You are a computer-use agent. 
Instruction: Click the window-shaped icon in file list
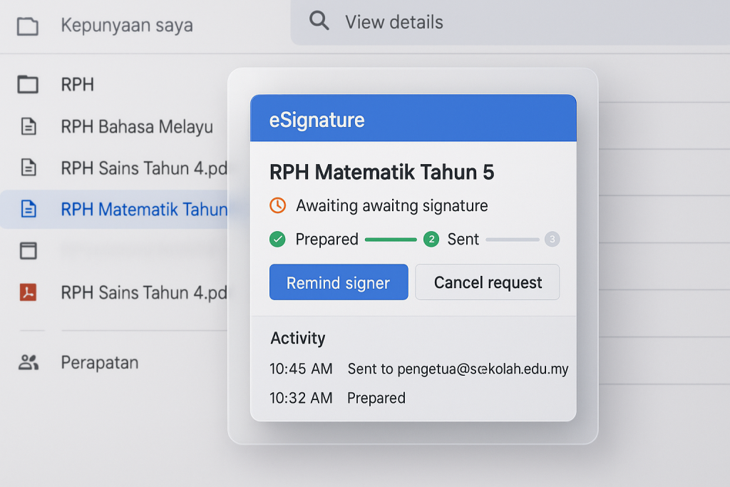click(x=29, y=250)
